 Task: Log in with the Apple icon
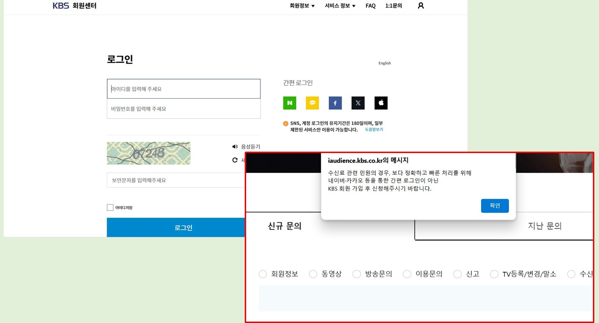(381, 103)
